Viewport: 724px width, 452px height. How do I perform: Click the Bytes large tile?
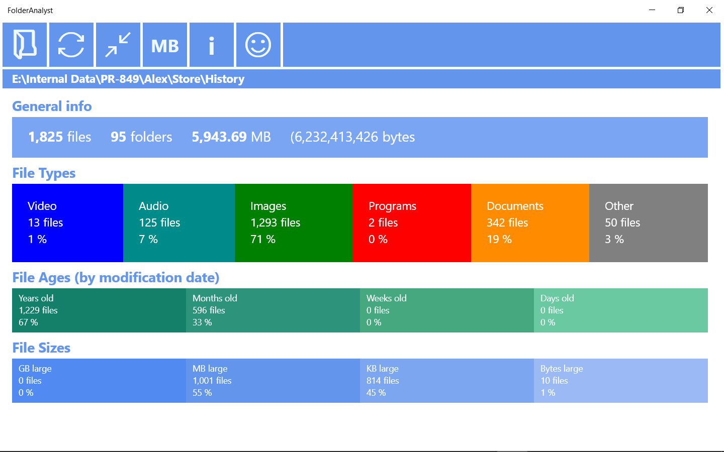click(621, 381)
